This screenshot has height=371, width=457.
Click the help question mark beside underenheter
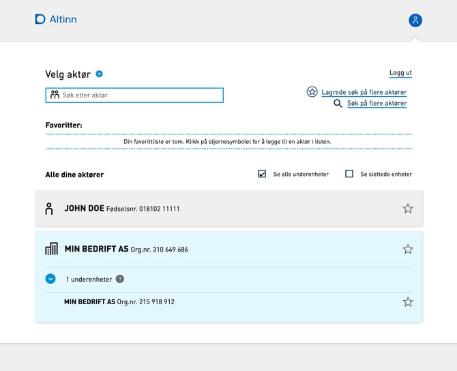tap(120, 279)
